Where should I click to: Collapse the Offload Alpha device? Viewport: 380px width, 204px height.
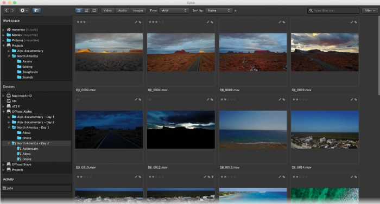3,112
